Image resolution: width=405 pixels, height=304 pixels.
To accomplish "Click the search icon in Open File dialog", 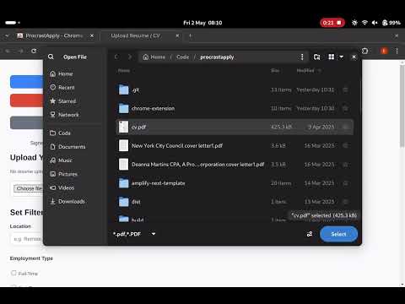I will [51, 57].
